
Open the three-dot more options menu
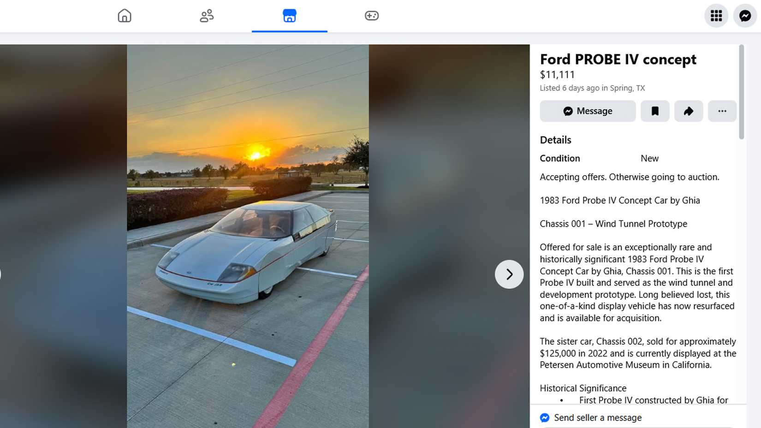point(722,111)
